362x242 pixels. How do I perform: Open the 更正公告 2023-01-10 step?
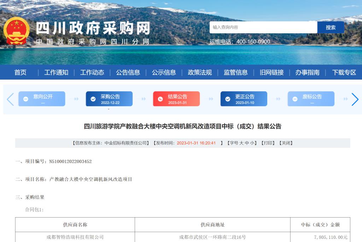point(244,99)
